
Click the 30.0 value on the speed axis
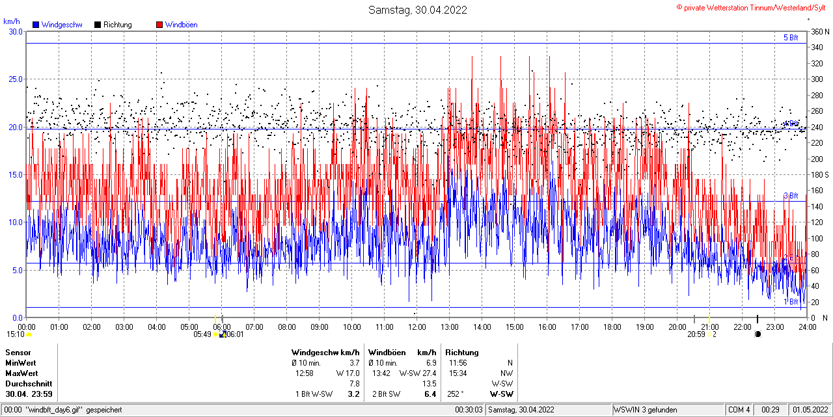click(x=16, y=31)
